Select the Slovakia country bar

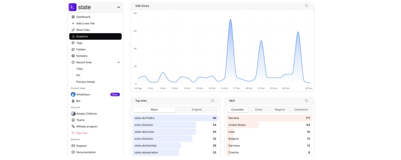[269, 118]
